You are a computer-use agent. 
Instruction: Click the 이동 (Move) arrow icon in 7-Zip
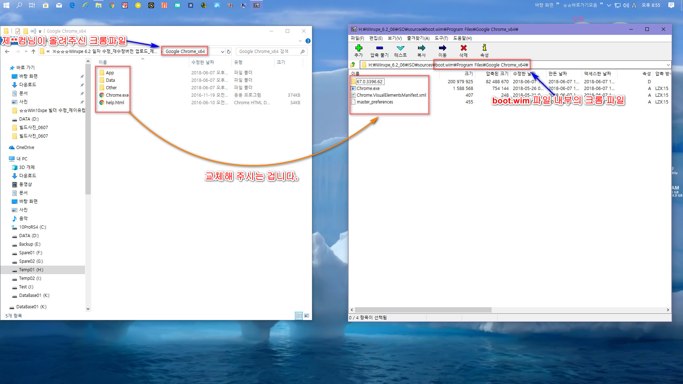(443, 48)
